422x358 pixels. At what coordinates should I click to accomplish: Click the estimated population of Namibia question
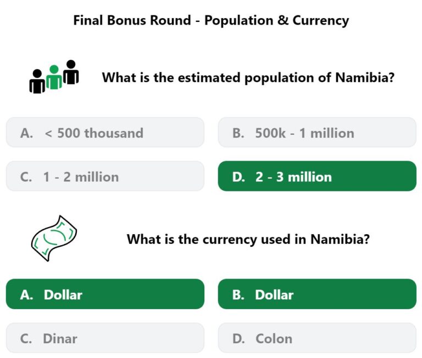tap(248, 78)
